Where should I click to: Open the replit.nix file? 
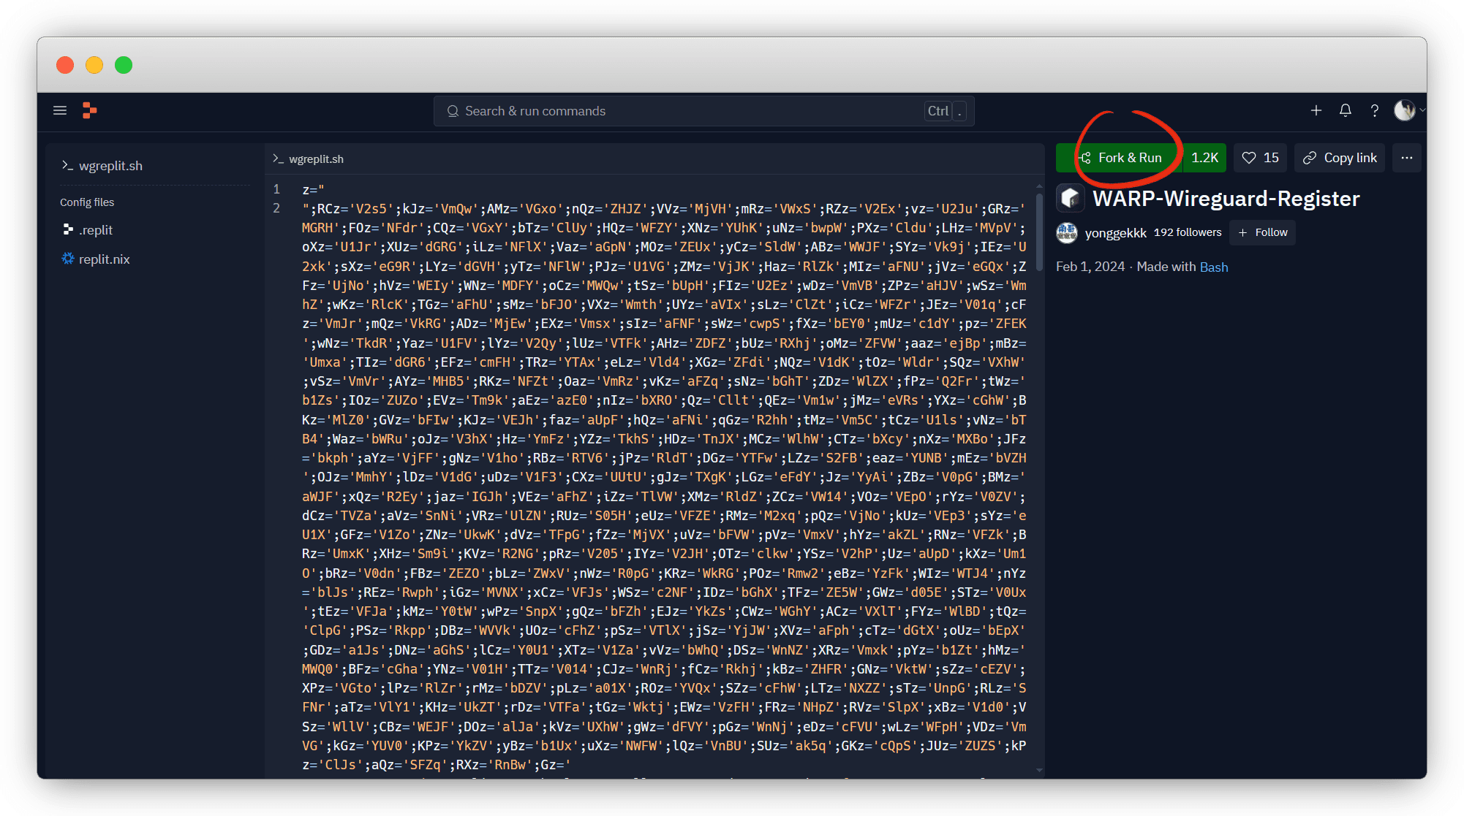coord(104,259)
